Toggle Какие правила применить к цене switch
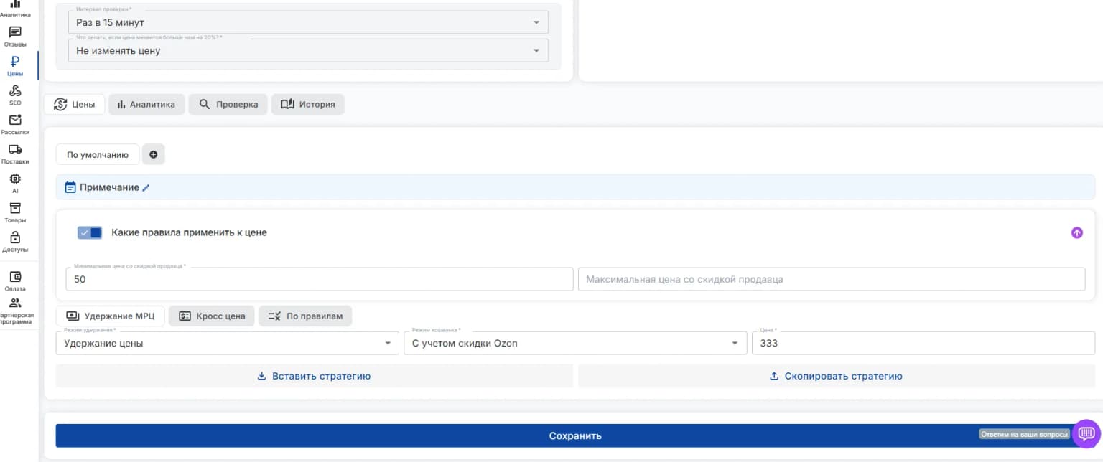 tap(90, 232)
